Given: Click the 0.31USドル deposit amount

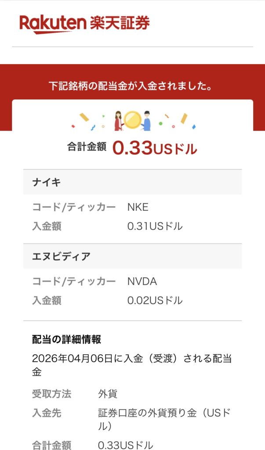Looking at the screenshot, I should click(155, 226).
